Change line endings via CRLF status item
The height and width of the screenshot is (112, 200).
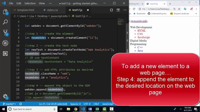pyautogui.click(x=96, y=104)
